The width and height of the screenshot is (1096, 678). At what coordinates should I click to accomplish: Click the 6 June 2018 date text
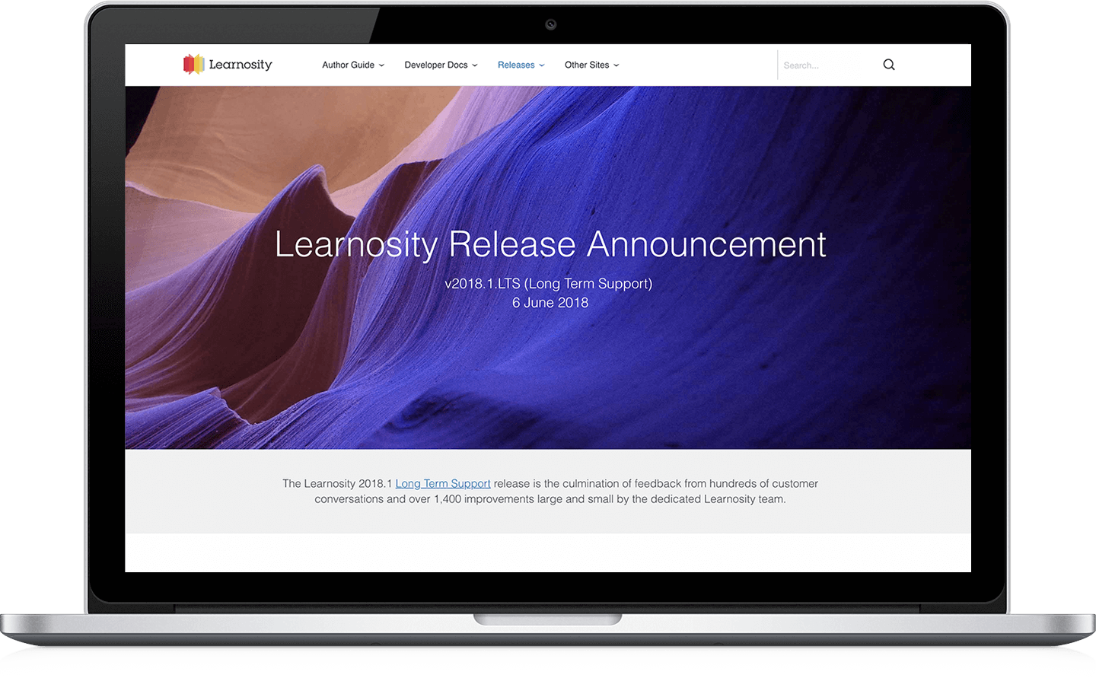550,303
